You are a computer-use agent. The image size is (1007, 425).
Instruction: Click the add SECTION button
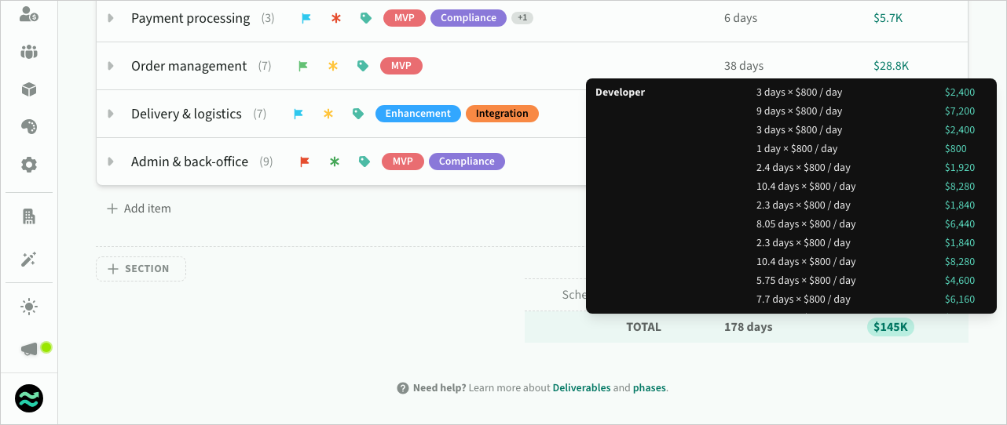[141, 269]
